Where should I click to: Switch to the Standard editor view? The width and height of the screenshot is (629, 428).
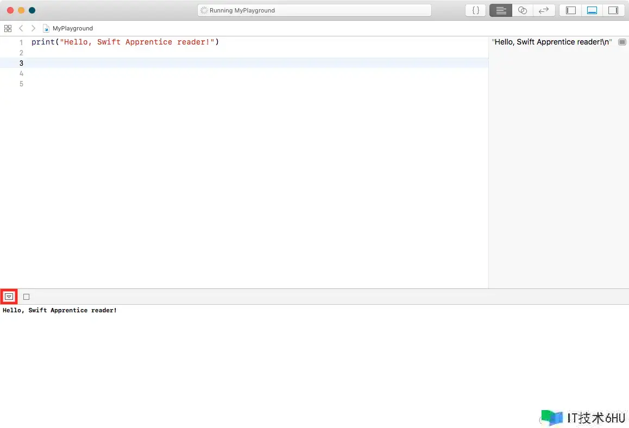click(x=501, y=10)
